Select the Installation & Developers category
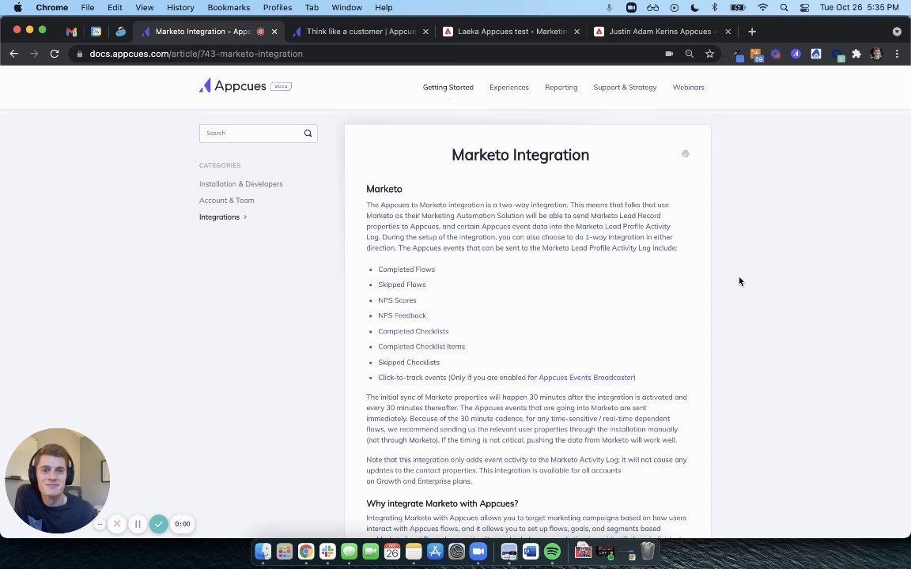 (x=241, y=184)
